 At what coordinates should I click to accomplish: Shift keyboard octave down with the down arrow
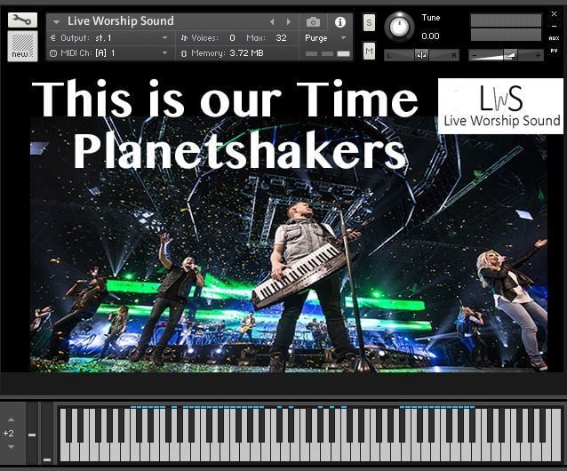pyautogui.click(x=12, y=447)
